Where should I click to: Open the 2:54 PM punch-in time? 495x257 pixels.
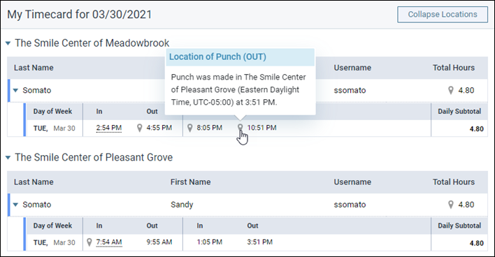tap(109, 128)
